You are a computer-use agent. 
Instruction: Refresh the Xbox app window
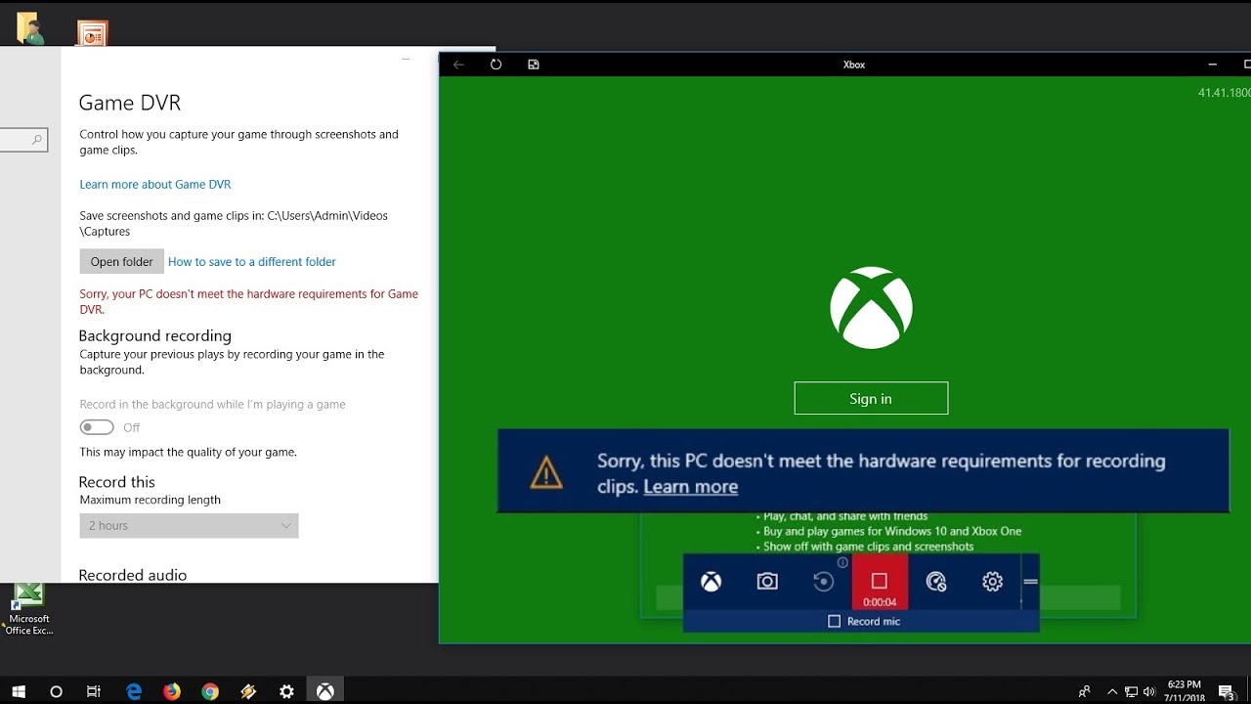(496, 65)
